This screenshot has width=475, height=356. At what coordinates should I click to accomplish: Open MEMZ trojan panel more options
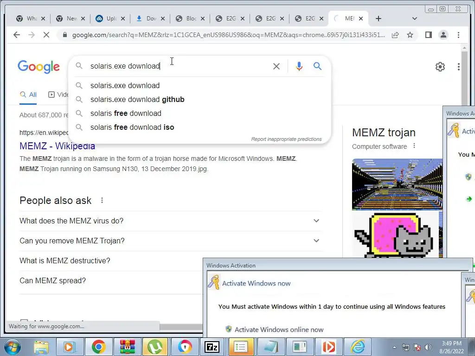[x=414, y=146]
